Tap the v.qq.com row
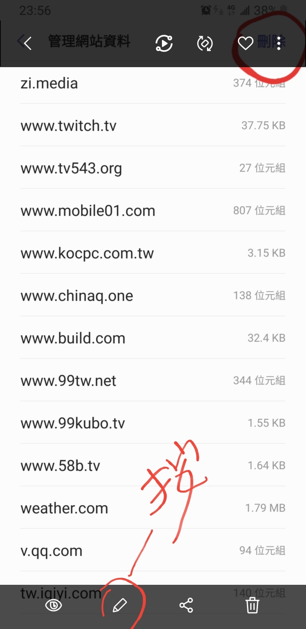This screenshot has width=306, height=629. point(153,550)
